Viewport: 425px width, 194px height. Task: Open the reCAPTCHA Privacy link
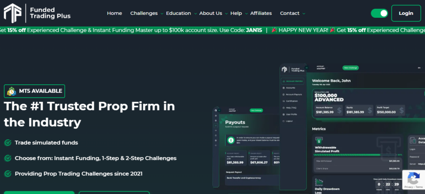tap(408, 187)
